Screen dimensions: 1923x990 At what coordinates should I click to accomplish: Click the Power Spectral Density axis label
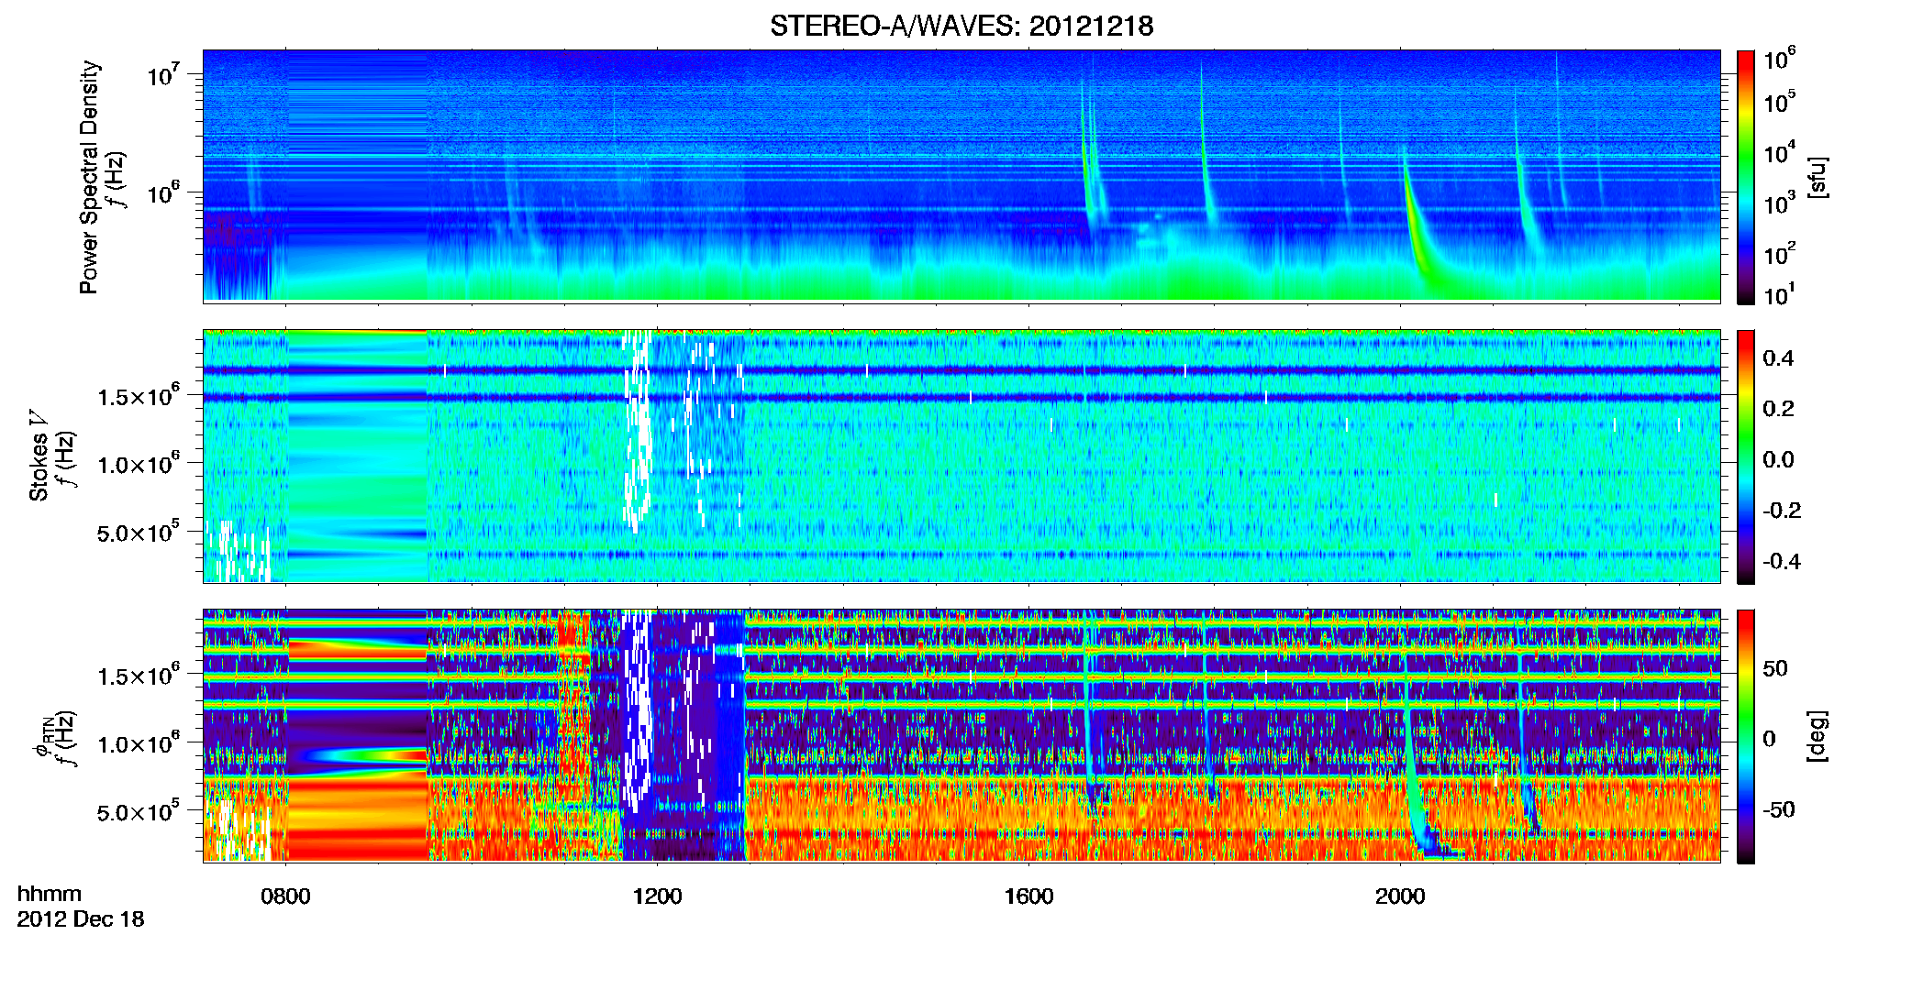[x=89, y=177]
